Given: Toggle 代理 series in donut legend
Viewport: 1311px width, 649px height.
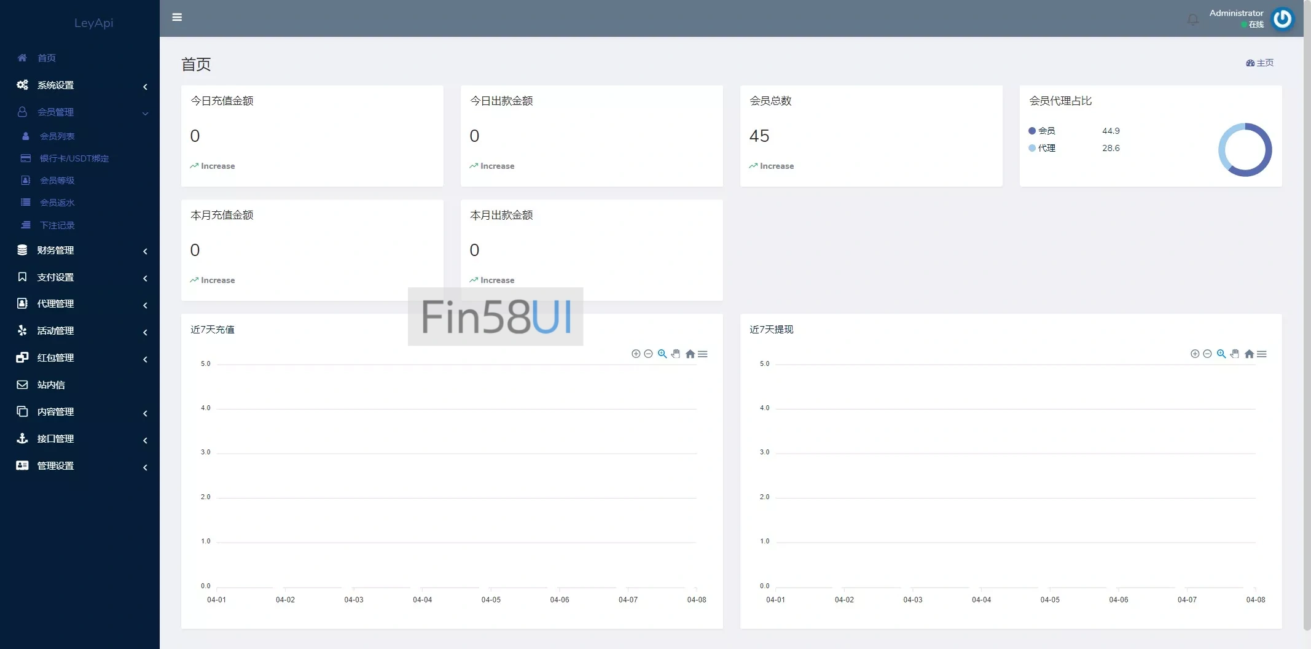Looking at the screenshot, I should pos(1043,148).
